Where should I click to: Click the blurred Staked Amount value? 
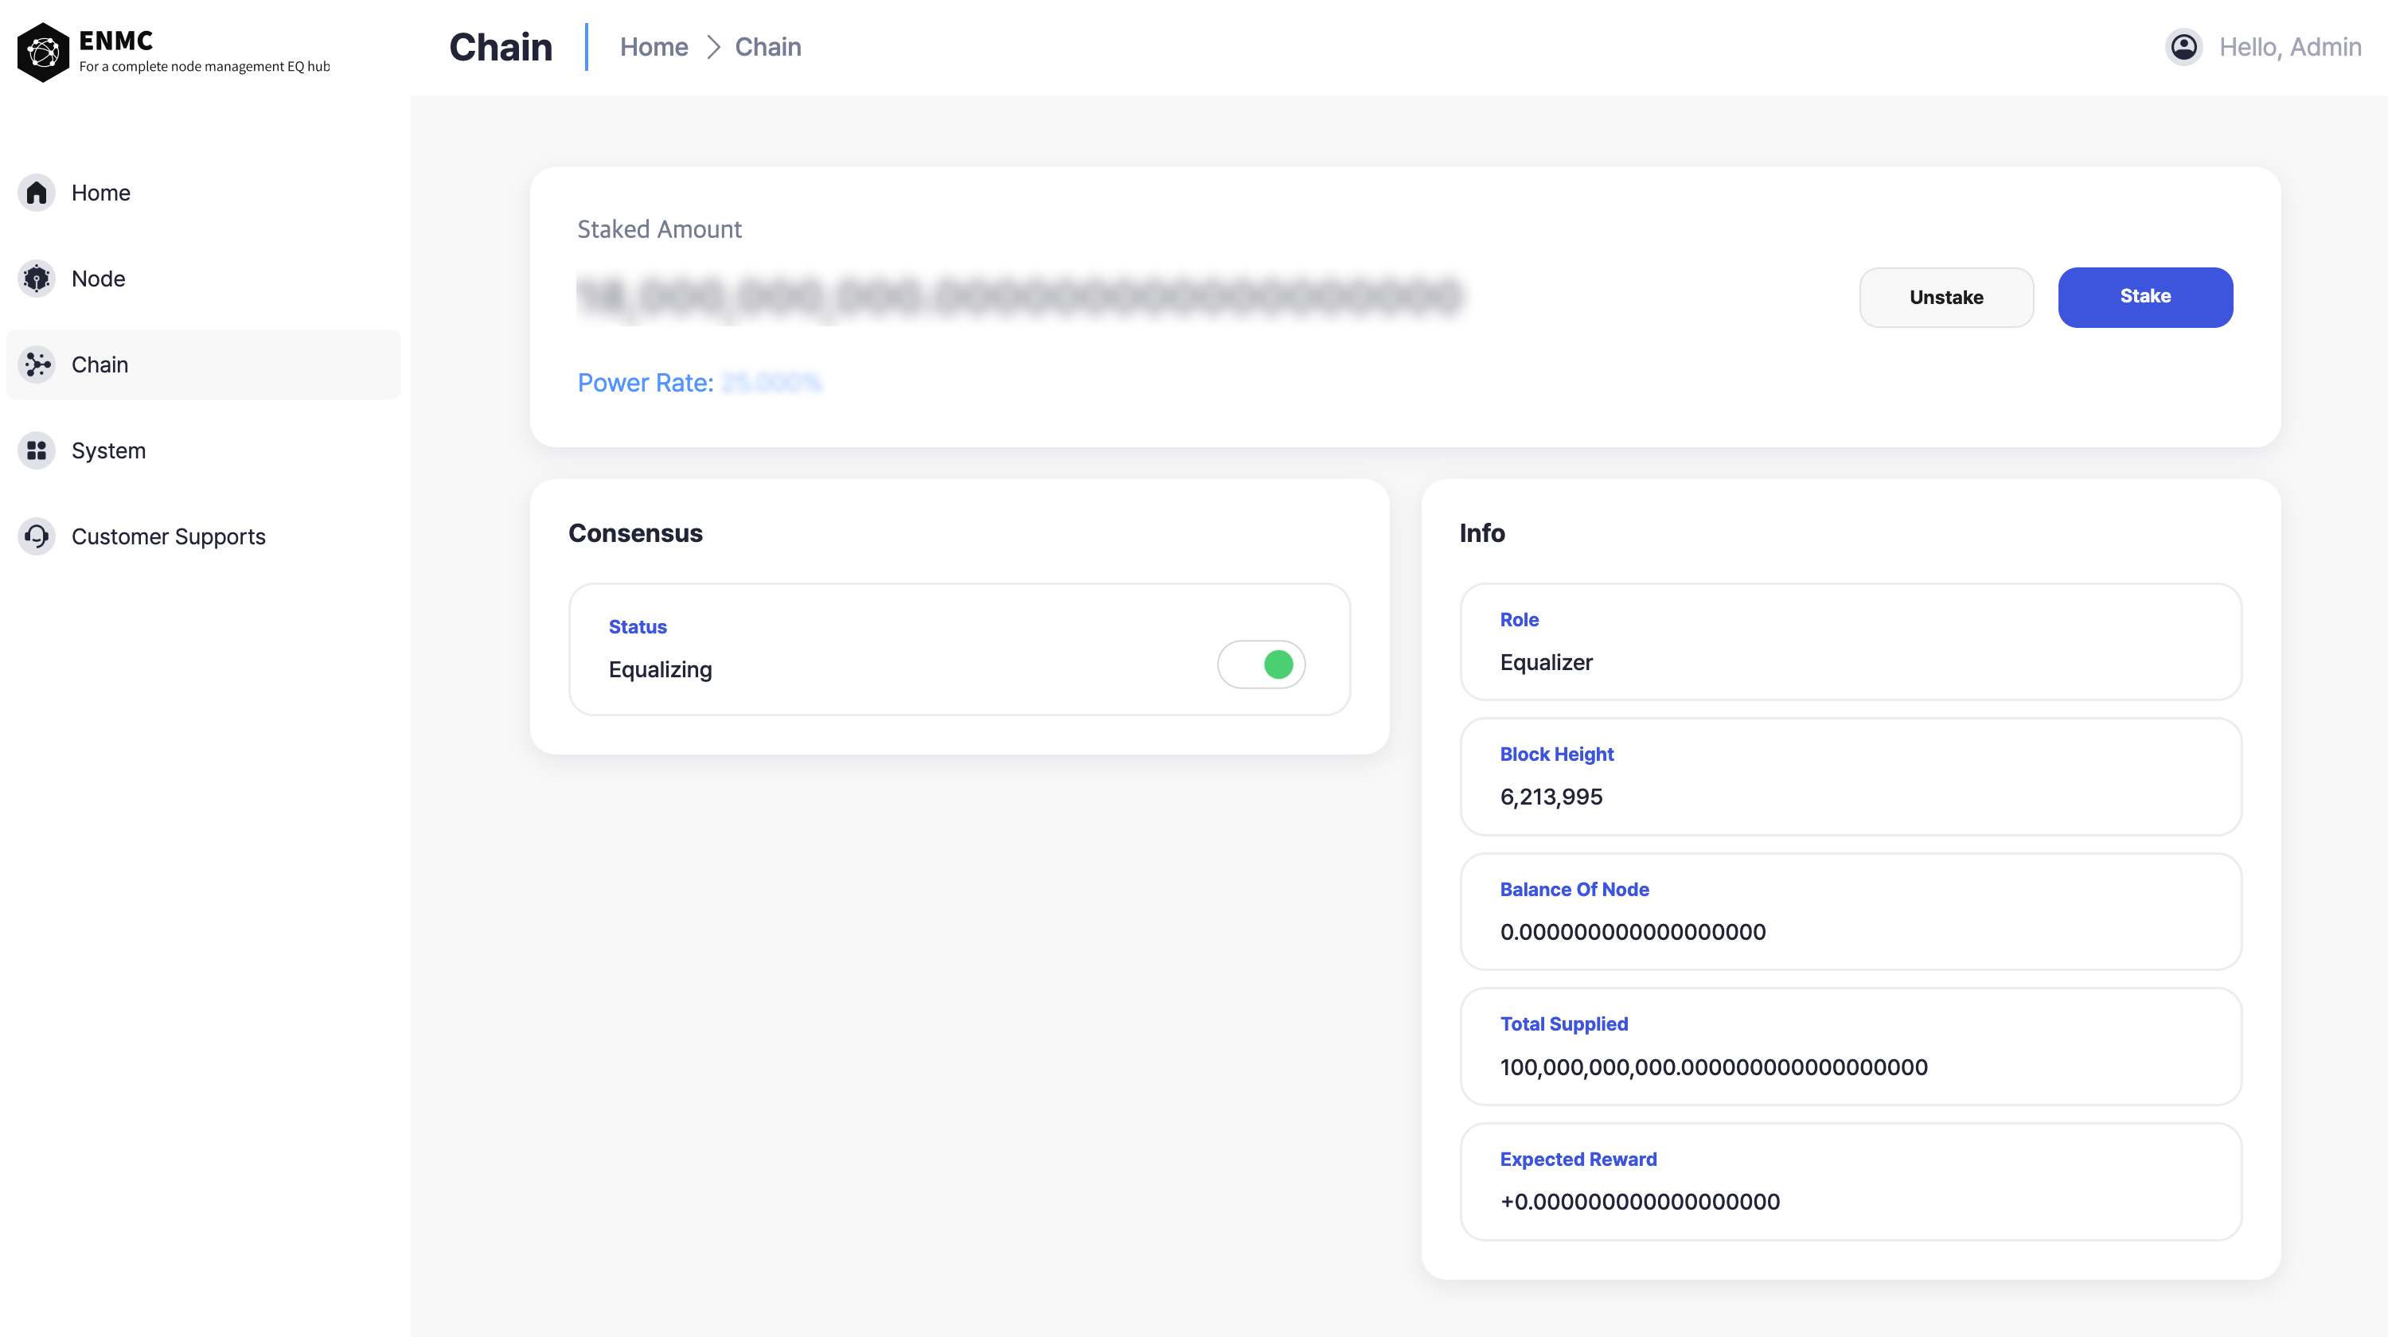(x=1019, y=297)
